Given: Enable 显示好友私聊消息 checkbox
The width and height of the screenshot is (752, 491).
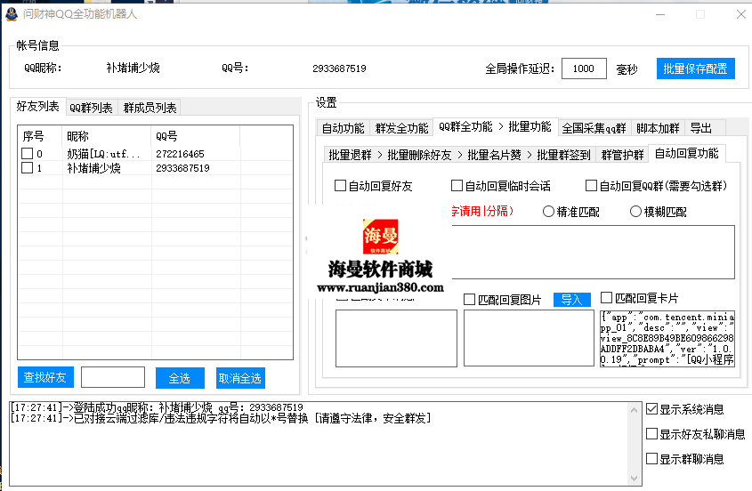Looking at the screenshot, I should [651, 434].
